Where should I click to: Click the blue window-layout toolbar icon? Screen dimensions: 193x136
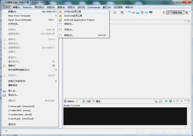point(129,12)
